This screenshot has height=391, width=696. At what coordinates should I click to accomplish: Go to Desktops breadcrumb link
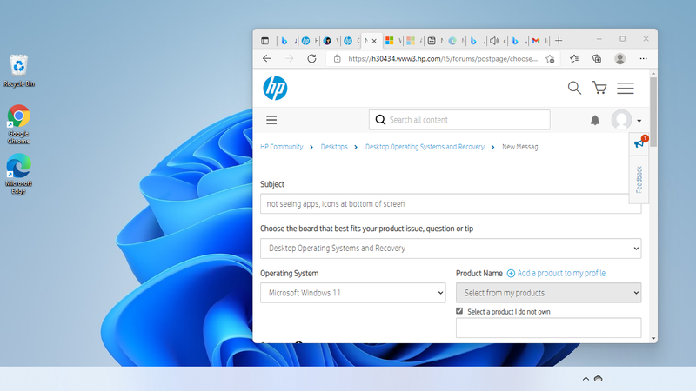pyautogui.click(x=334, y=147)
